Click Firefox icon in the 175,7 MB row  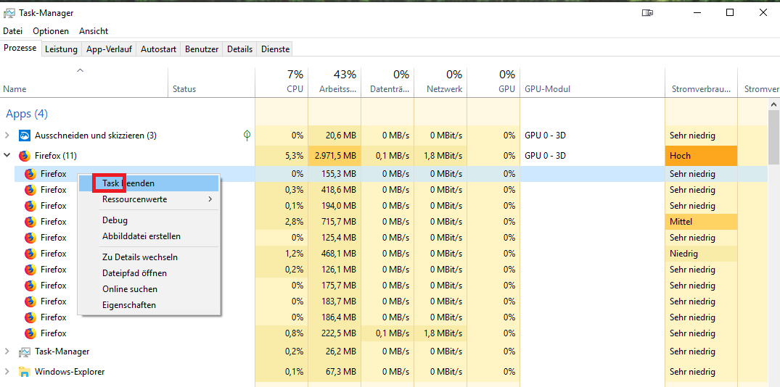coord(30,285)
